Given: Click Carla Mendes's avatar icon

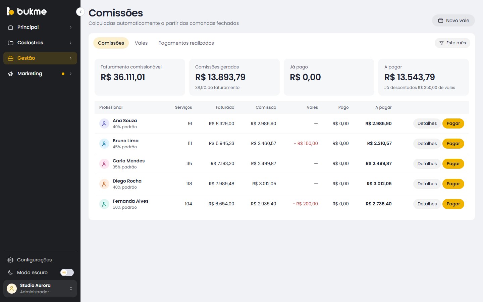Looking at the screenshot, I should (104, 164).
